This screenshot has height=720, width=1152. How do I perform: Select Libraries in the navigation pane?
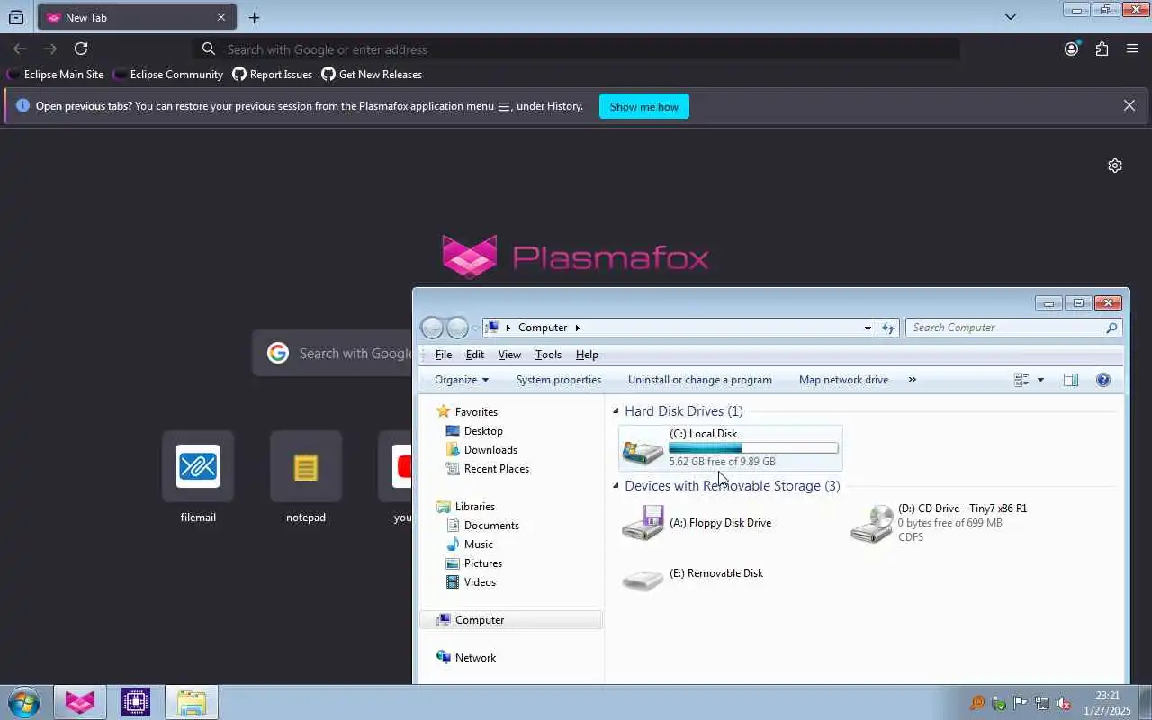474,507
